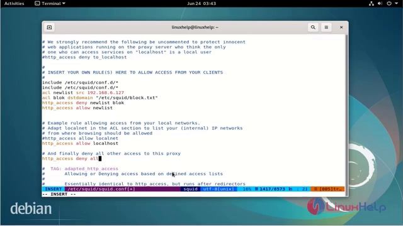Viewport: 403px width, 226px height.
Task: Click the network status icon
Action: point(371,3)
